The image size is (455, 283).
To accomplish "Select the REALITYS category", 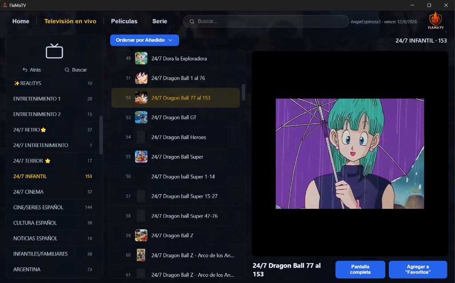I will (x=53, y=84).
